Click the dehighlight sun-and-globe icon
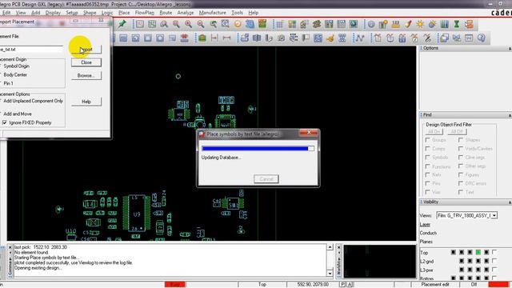This screenshot has height=288, width=512. pyautogui.click(x=432, y=24)
